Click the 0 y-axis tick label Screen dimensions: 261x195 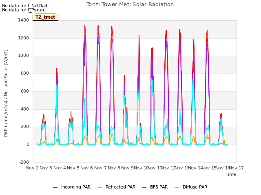click(x=28, y=145)
